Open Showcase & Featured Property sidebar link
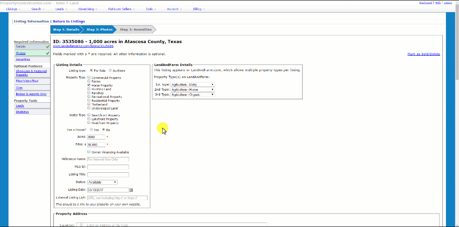Image resolution: width=459 pixels, height=227 pixels. click(32, 73)
